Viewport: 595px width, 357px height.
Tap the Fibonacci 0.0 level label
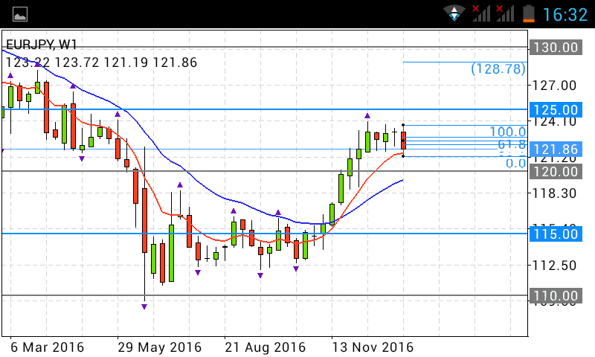(516, 164)
